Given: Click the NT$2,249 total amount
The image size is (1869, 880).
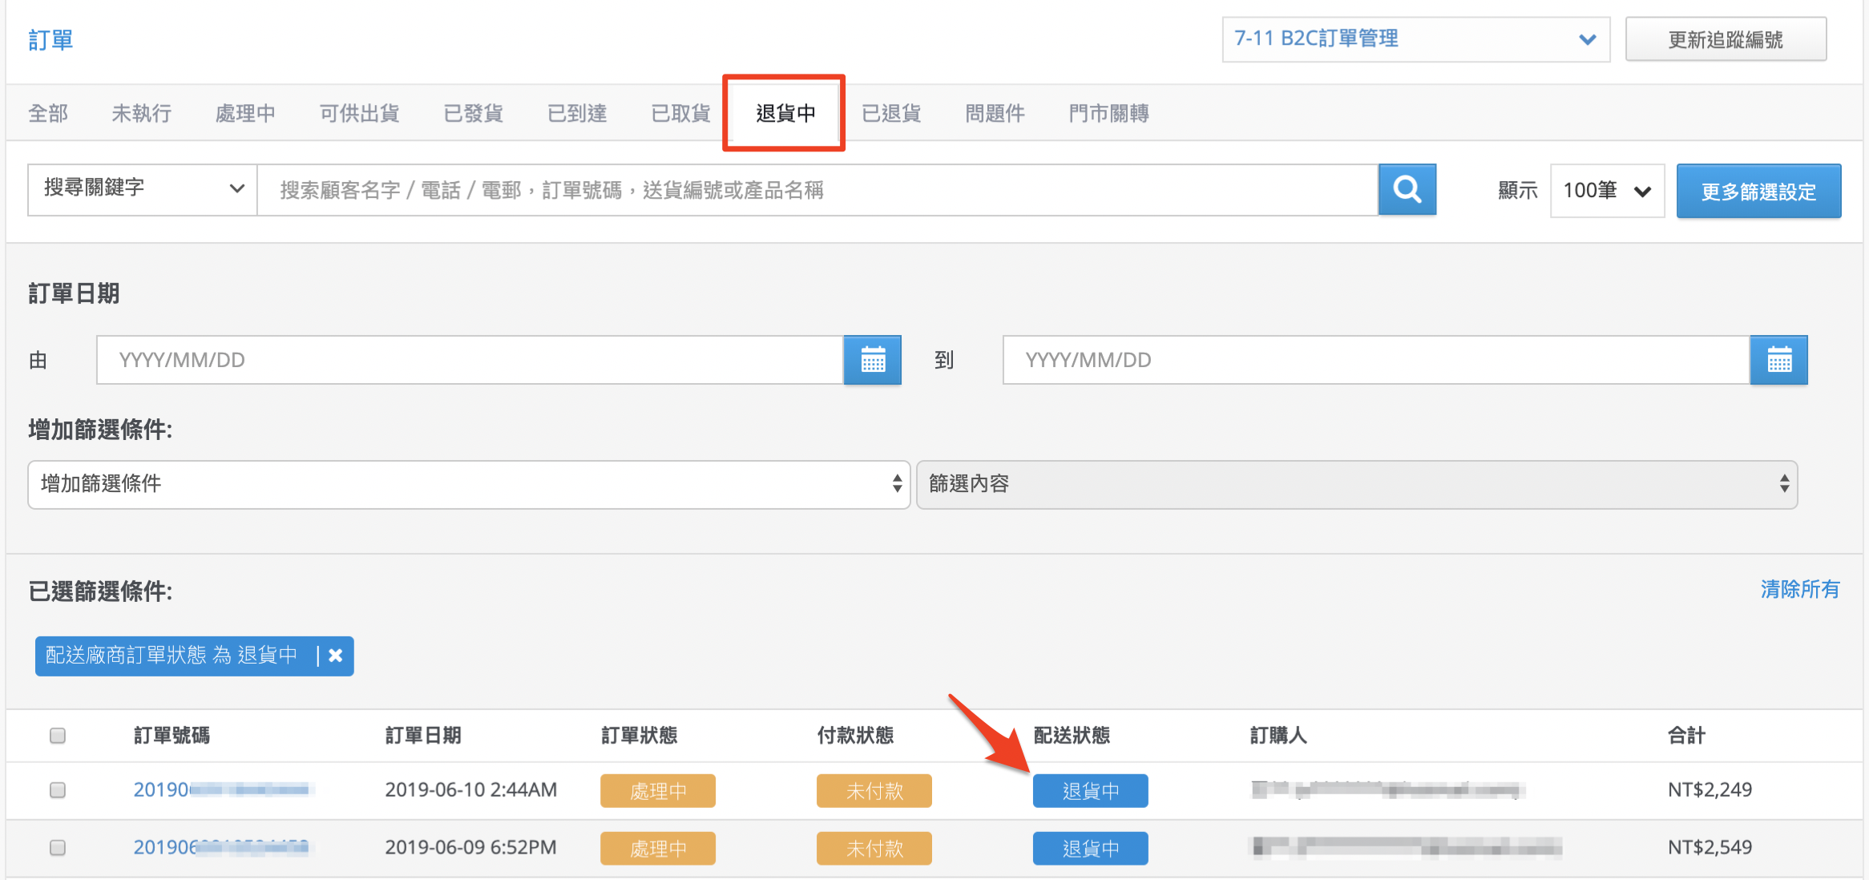Looking at the screenshot, I should [1710, 789].
